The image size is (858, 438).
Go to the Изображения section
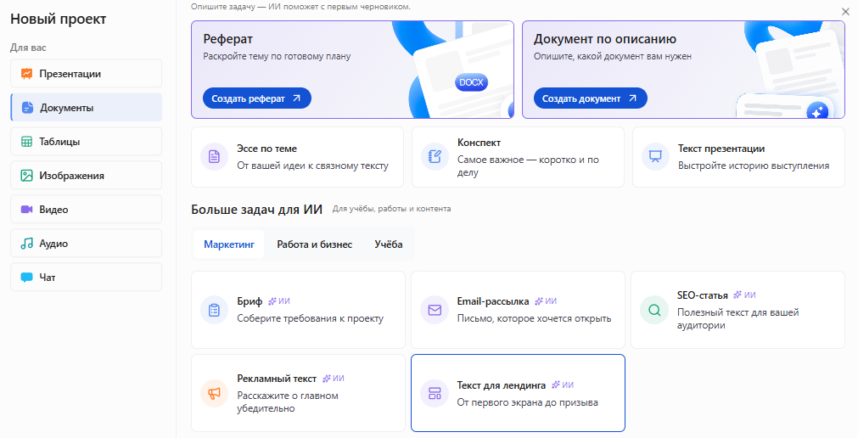[x=86, y=175]
